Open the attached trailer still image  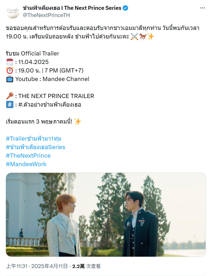pyautogui.click(x=106, y=215)
